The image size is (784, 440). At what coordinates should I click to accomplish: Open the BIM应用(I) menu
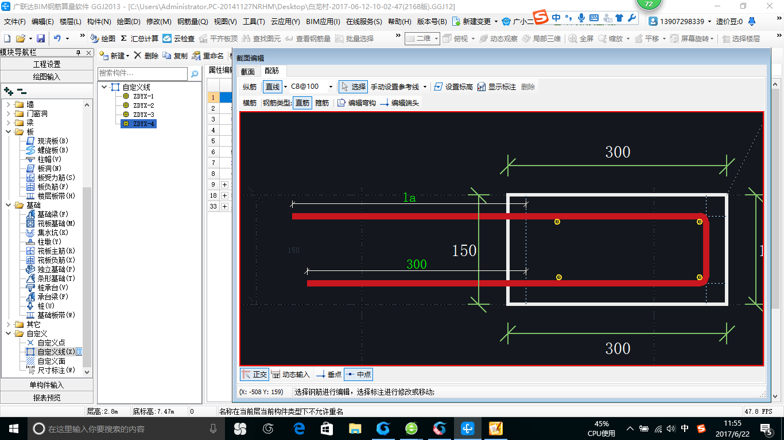click(x=323, y=22)
